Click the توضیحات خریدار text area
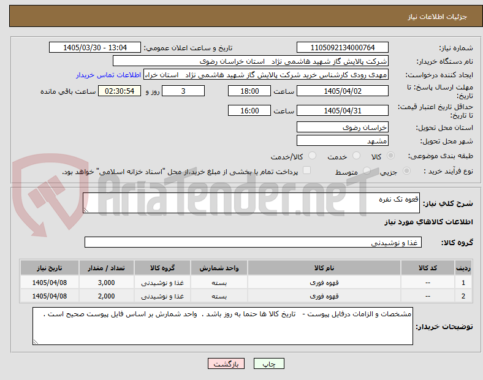This screenshot has height=380, width=483. (x=222, y=326)
